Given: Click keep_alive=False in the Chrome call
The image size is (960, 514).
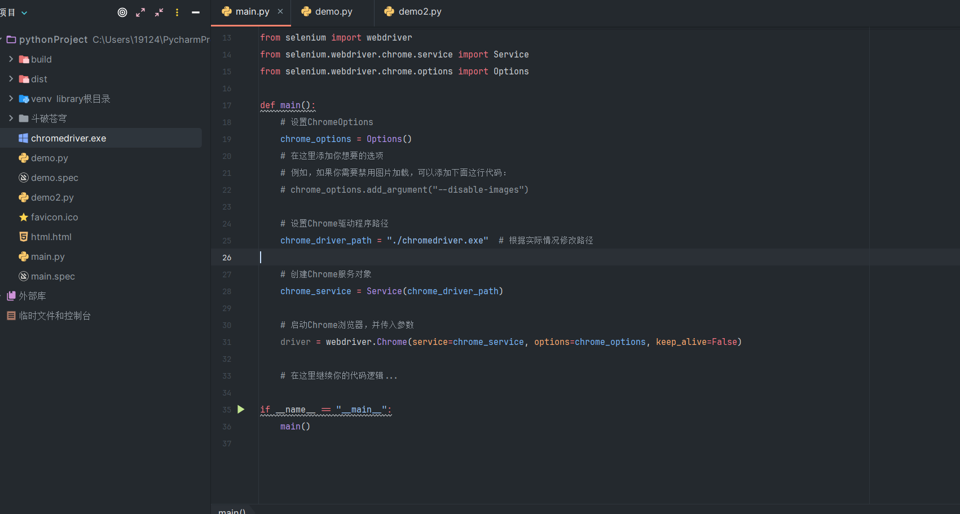Looking at the screenshot, I should (697, 342).
